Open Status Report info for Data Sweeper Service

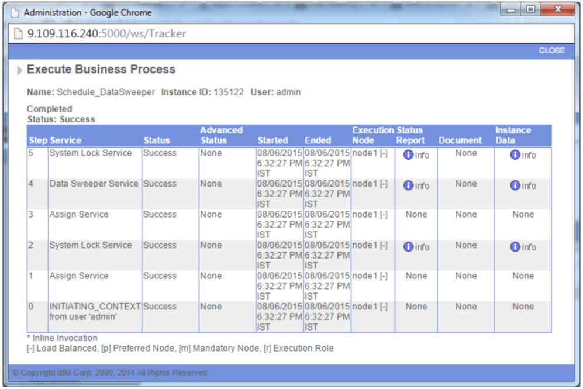(416, 185)
